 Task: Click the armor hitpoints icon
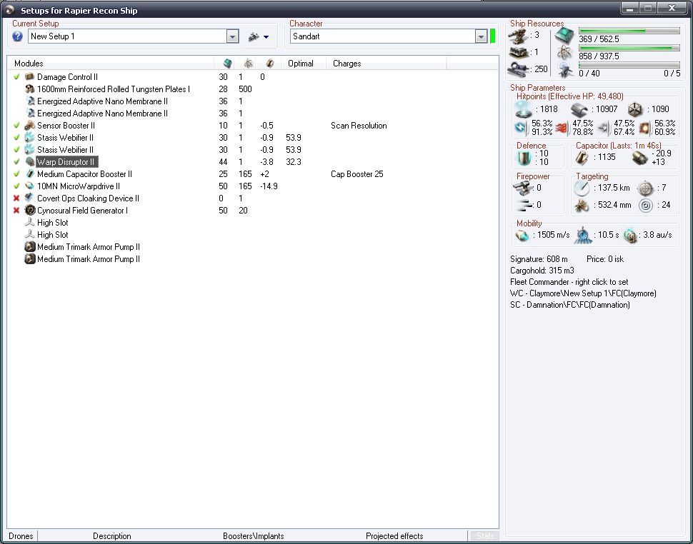(x=578, y=109)
